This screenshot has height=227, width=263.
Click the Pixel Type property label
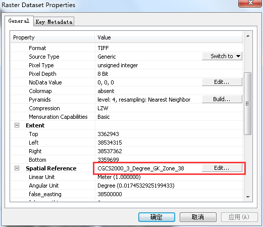click(x=41, y=65)
